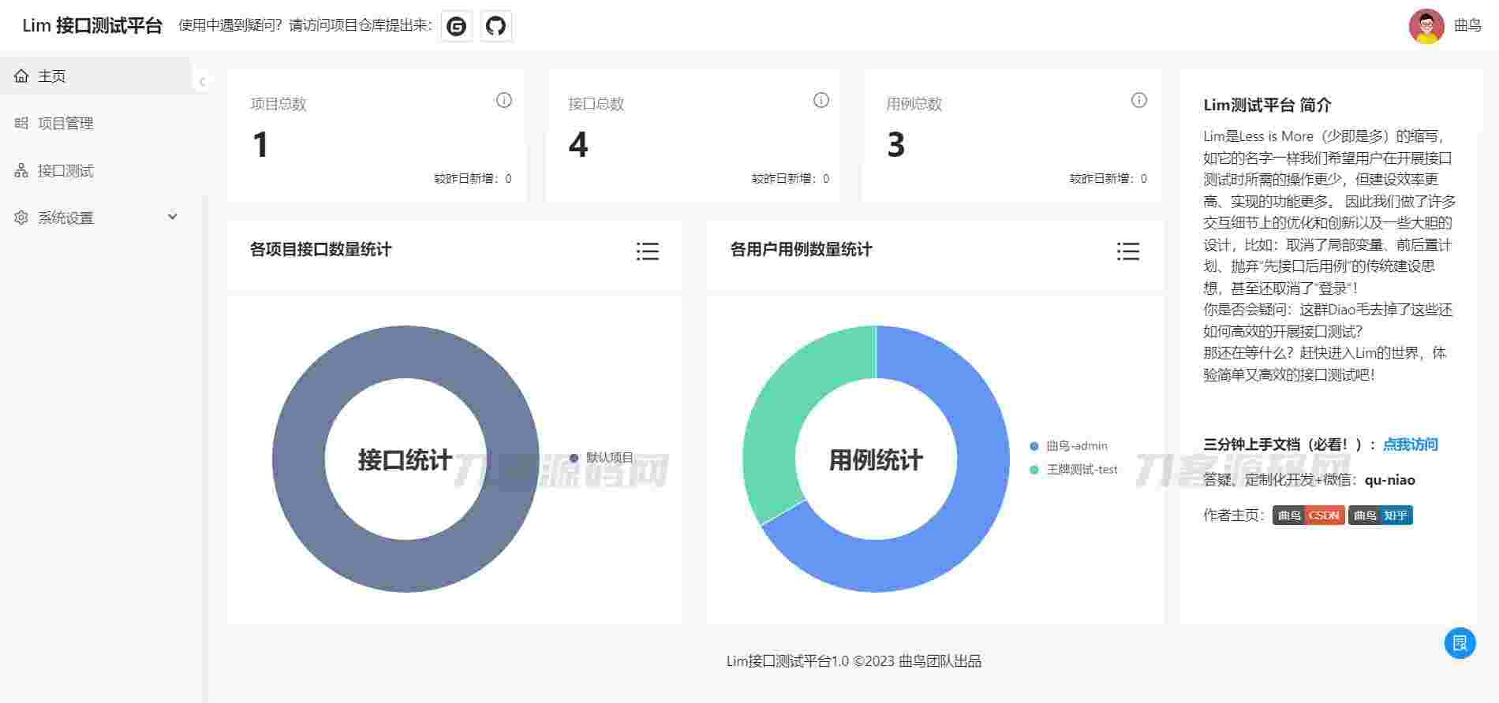The height and width of the screenshot is (703, 1499).
Task: Click the info icon on 接口总数 card
Action: coord(821,100)
